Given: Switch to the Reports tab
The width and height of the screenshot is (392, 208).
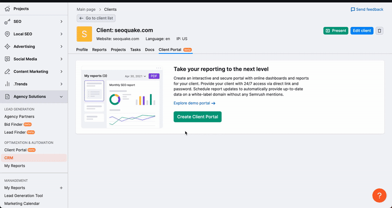Looking at the screenshot, I should click(99, 50).
